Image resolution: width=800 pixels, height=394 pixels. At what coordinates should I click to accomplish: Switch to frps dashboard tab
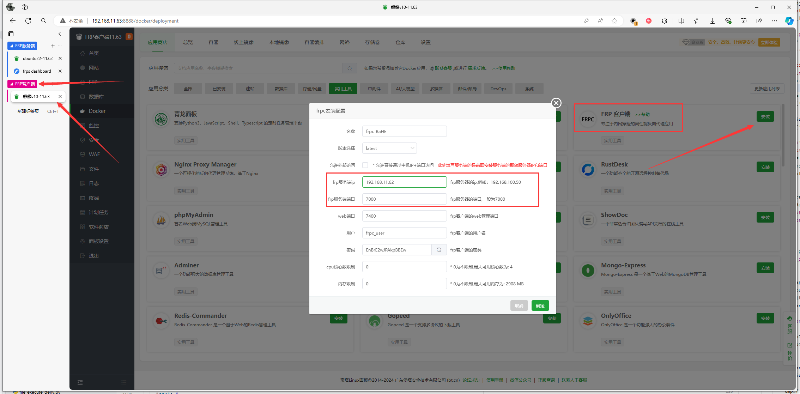pos(37,71)
